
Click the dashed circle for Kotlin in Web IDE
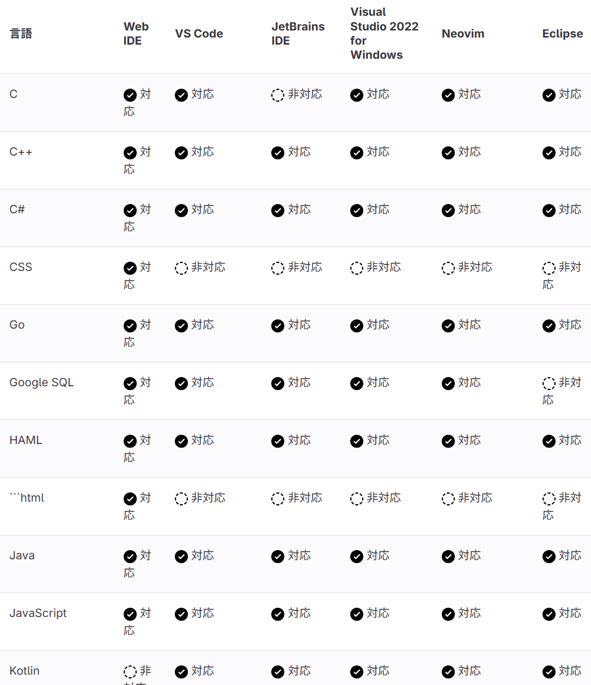click(130, 672)
